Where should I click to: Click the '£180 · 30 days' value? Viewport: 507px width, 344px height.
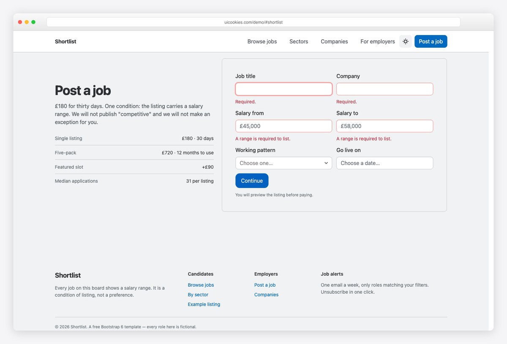198,138
